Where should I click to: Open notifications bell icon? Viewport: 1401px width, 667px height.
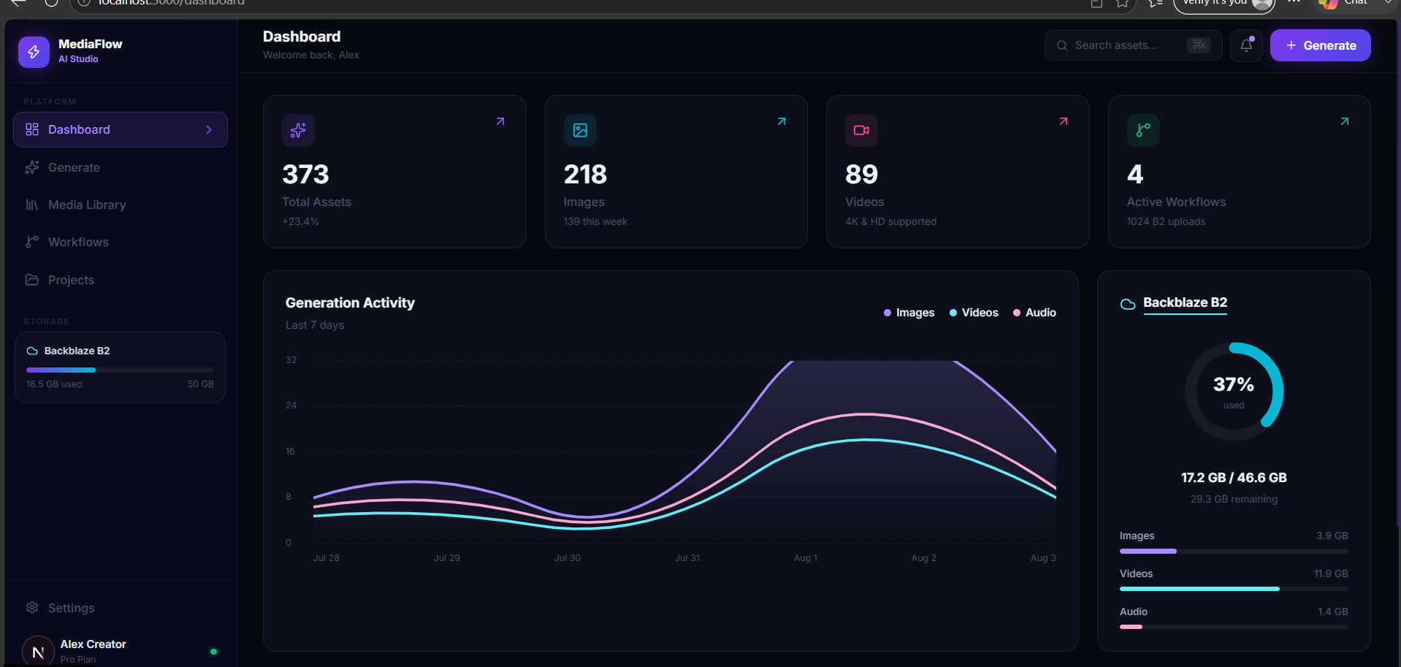pos(1246,45)
